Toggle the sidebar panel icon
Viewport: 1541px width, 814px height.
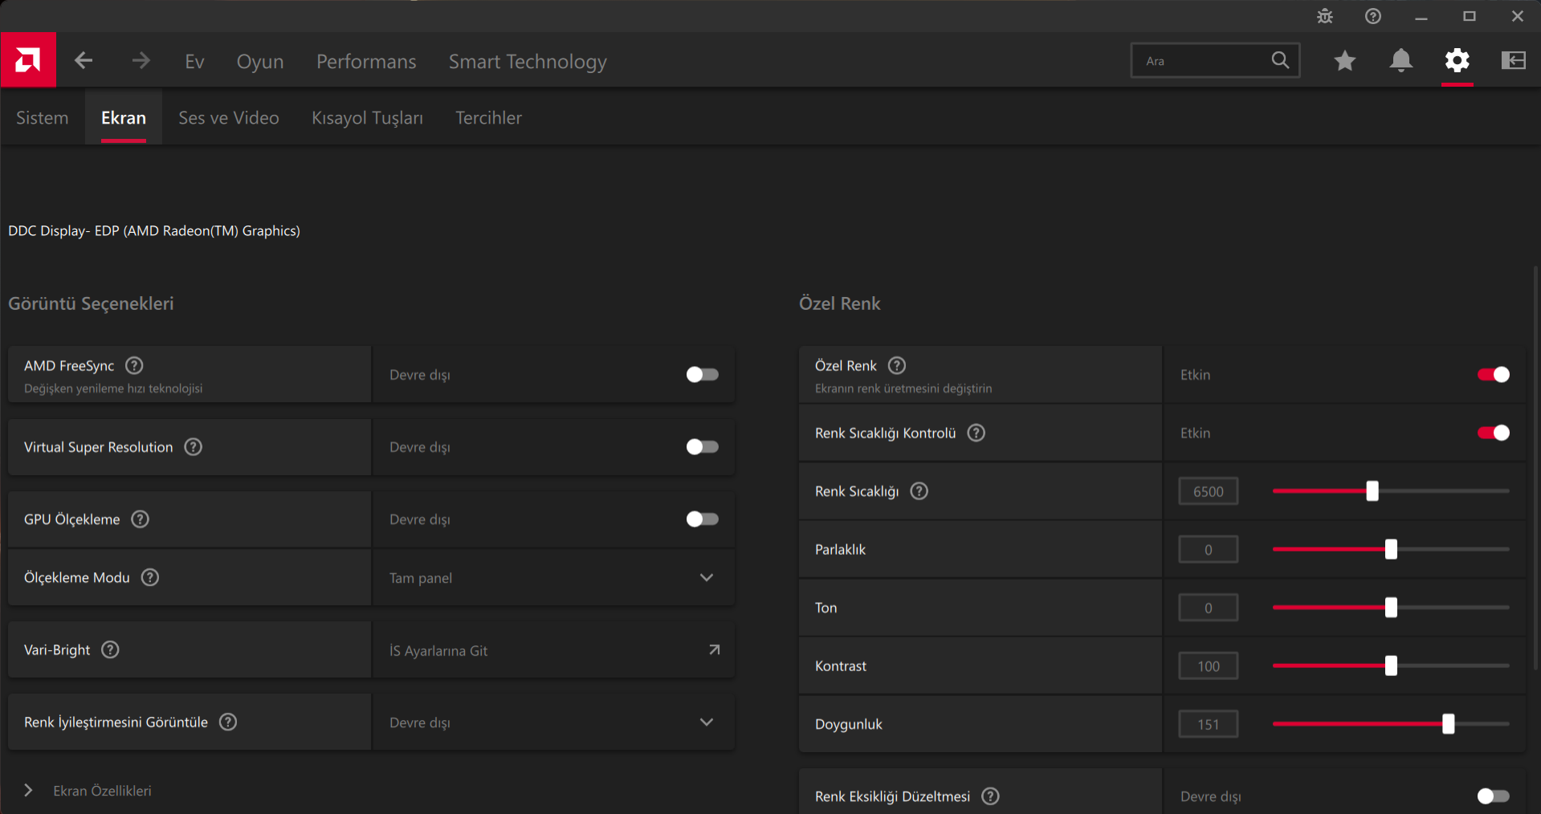1513,61
